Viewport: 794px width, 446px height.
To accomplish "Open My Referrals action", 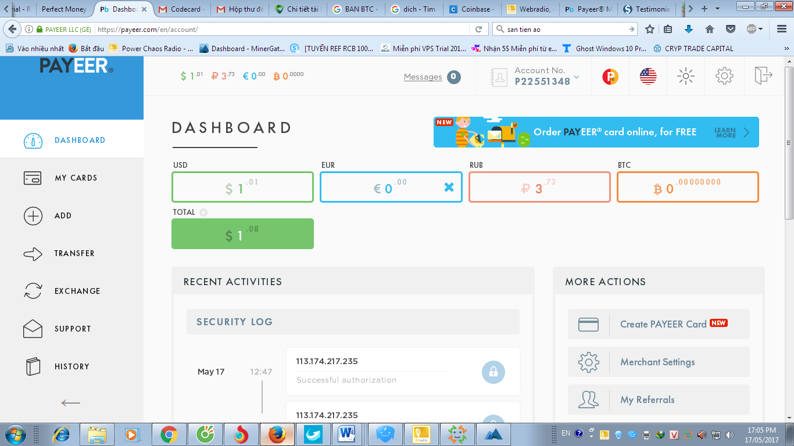I will 659,400.
